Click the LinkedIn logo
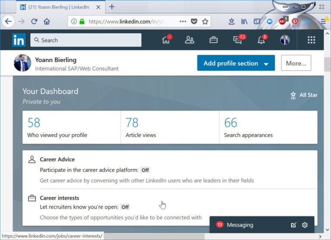The height and width of the screenshot is (240, 331). [x=19, y=40]
